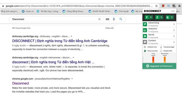The height and width of the screenshot is (104, 182).
Task: Open the Cộng đồng Khoa... bookmark
Action: point(74,11)
